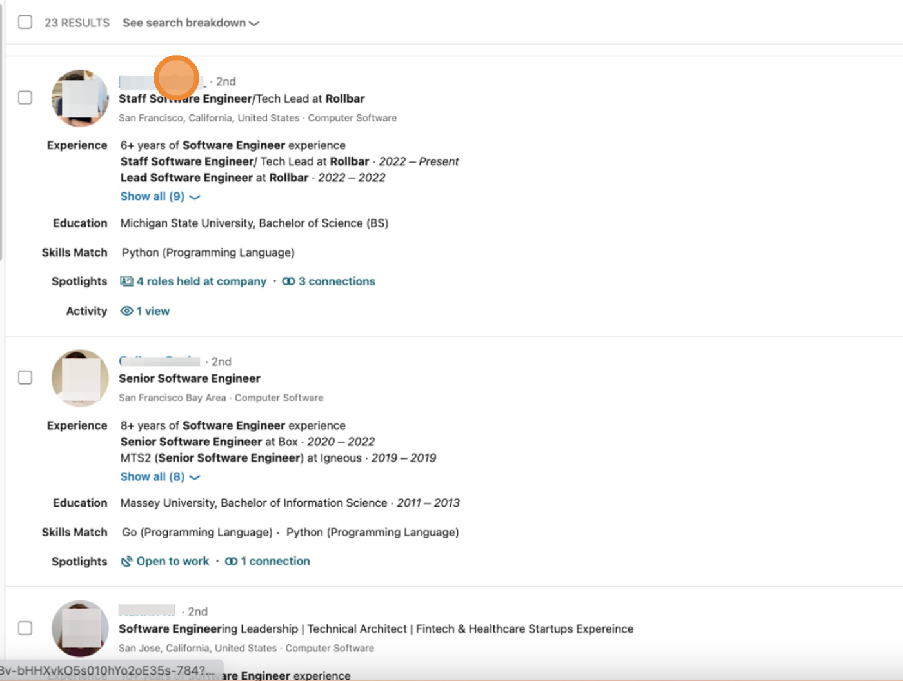
Task: Expand See search breakdown
Action: point(191,23)
